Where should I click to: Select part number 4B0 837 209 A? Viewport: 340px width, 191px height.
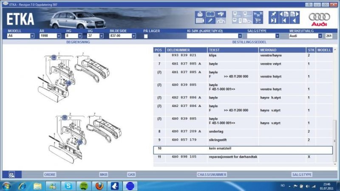(x=186, y=131)
